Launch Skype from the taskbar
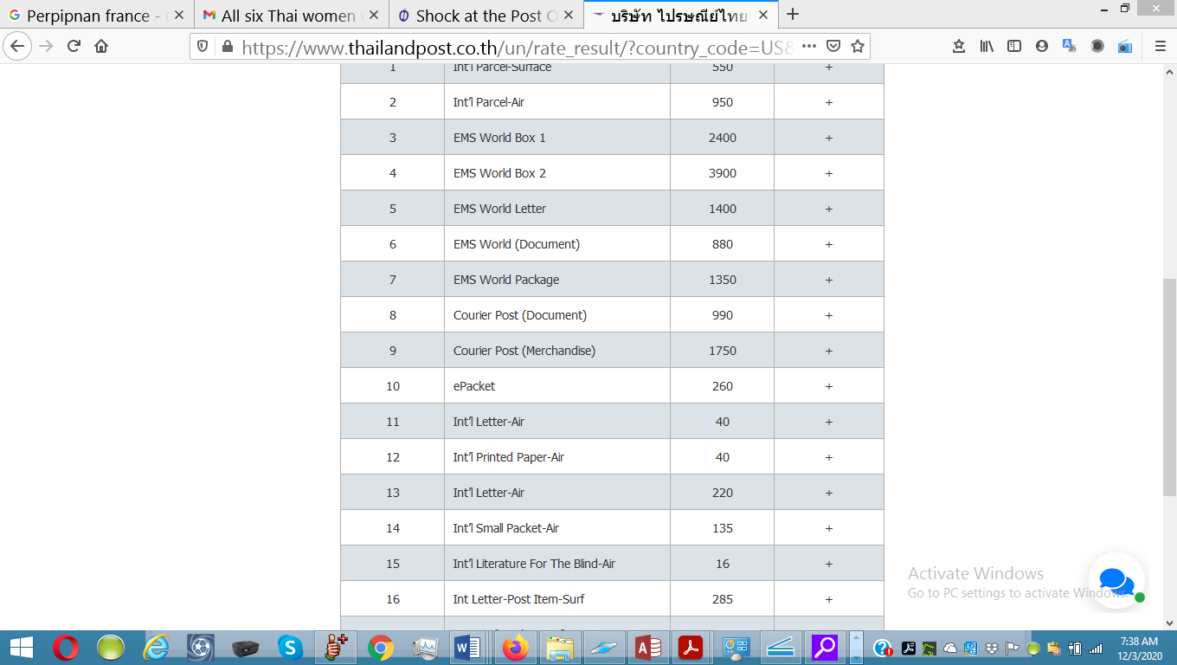1177x665 pixels. tap(290, 647)
